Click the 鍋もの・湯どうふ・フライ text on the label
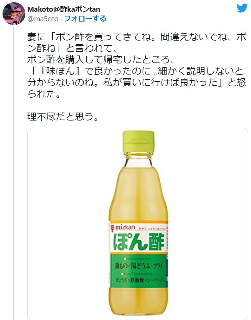This screenshot has height=320, width=251. [x=139, y=266]
